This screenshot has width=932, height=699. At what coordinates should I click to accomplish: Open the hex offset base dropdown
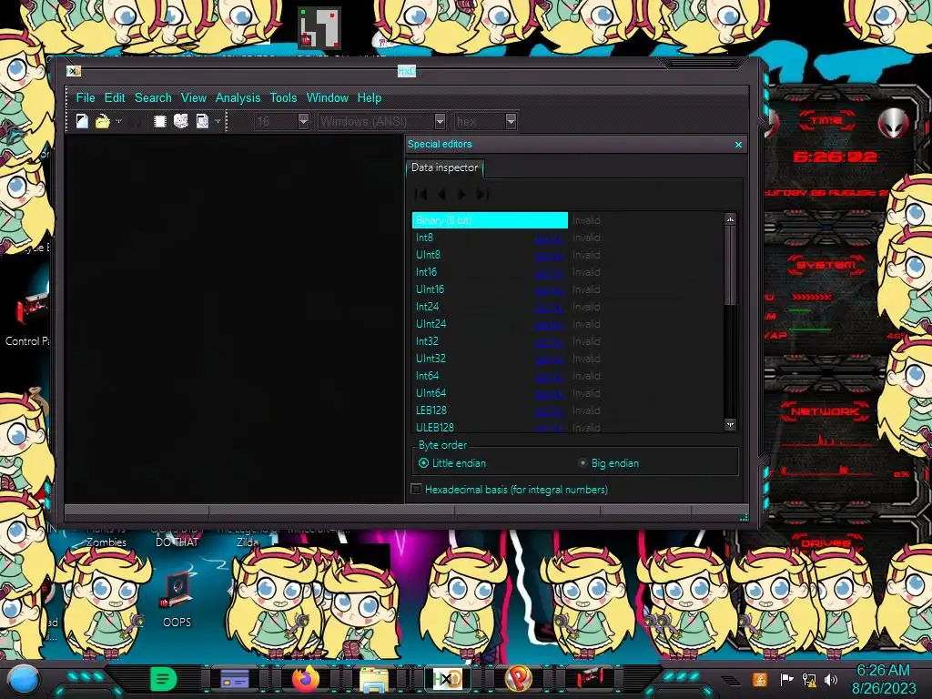(x=511, y=121)
